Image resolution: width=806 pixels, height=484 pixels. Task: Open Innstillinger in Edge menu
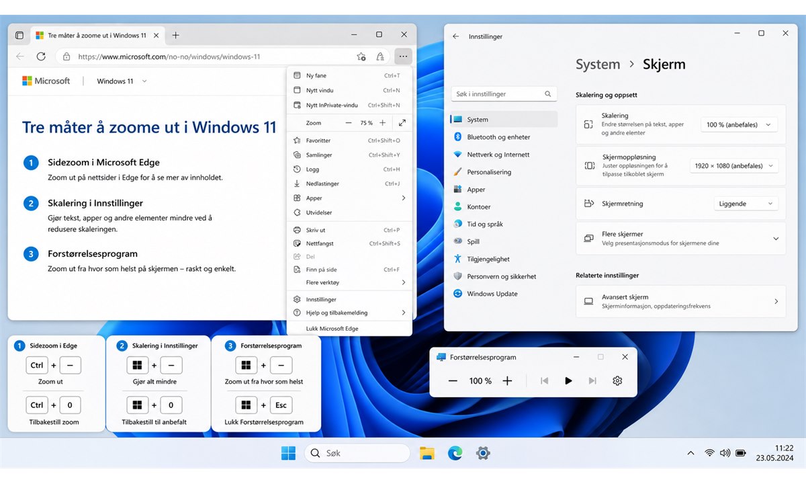coord(349,300)
